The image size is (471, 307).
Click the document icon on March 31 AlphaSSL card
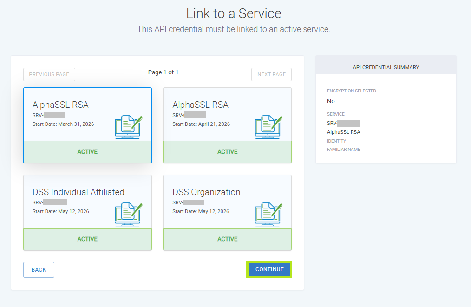(x=129, y=127)
